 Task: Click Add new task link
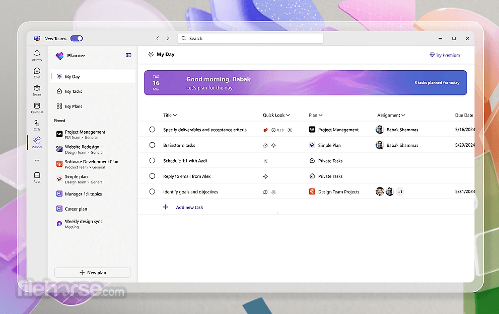(x=189, y=207)
